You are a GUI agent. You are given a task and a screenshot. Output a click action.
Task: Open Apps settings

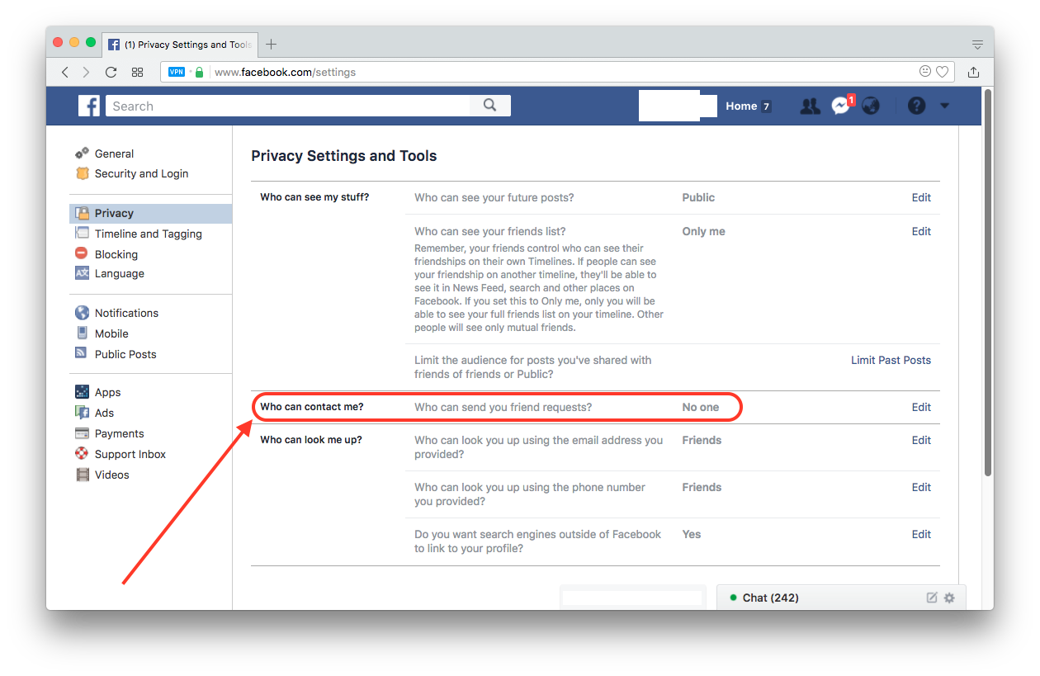coord(107,392)
